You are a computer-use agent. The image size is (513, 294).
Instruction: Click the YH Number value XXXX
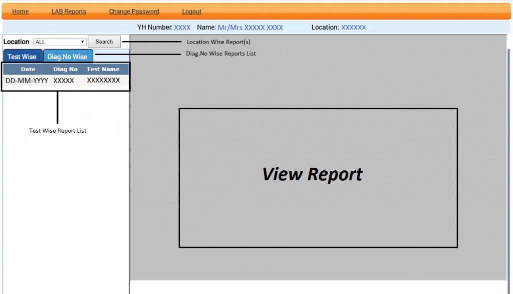click(x=182, y=28)
